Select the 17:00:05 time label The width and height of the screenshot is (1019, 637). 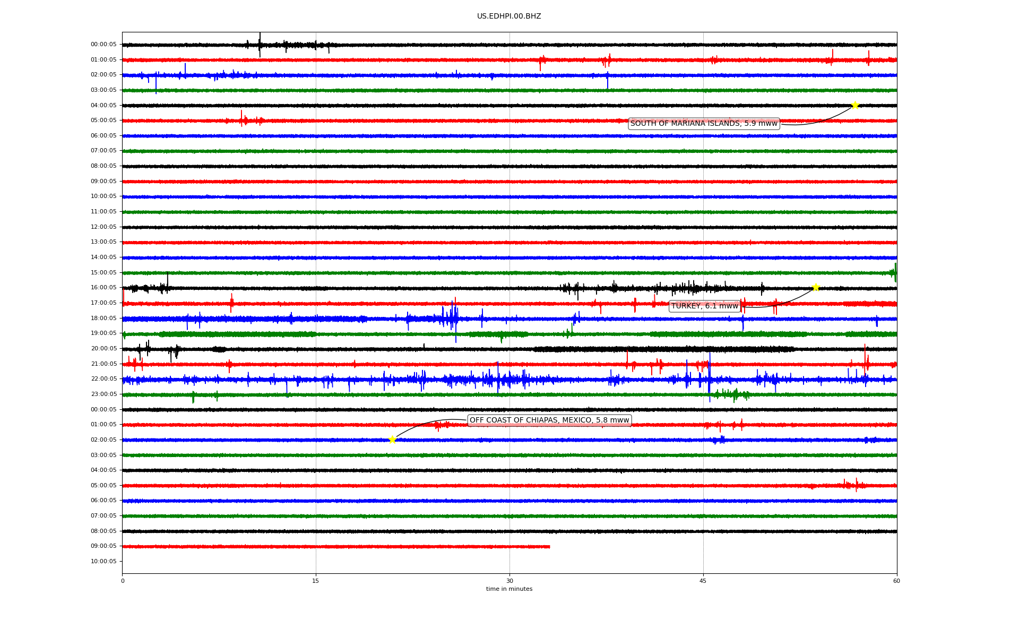(x=103, y=303)
